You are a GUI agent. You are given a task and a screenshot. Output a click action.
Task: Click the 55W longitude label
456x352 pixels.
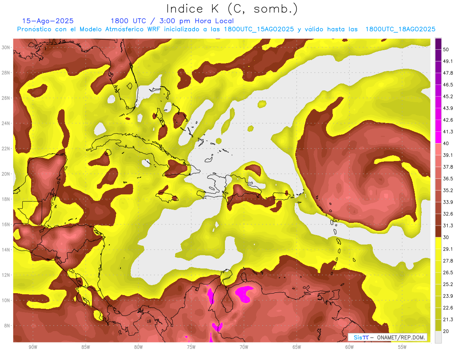click(402, 347)
